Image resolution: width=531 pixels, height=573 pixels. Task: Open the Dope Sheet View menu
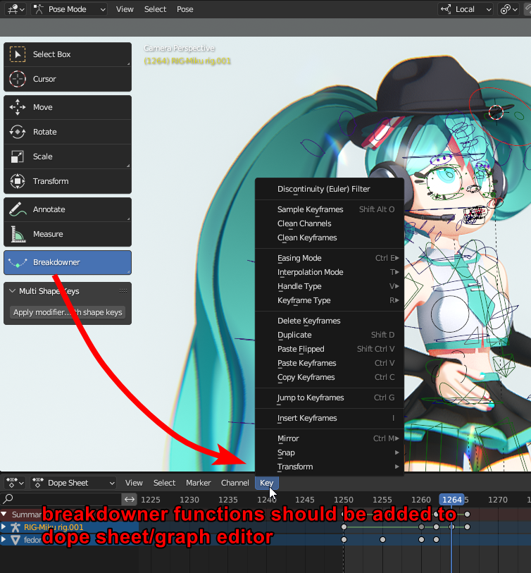[134, 483]
